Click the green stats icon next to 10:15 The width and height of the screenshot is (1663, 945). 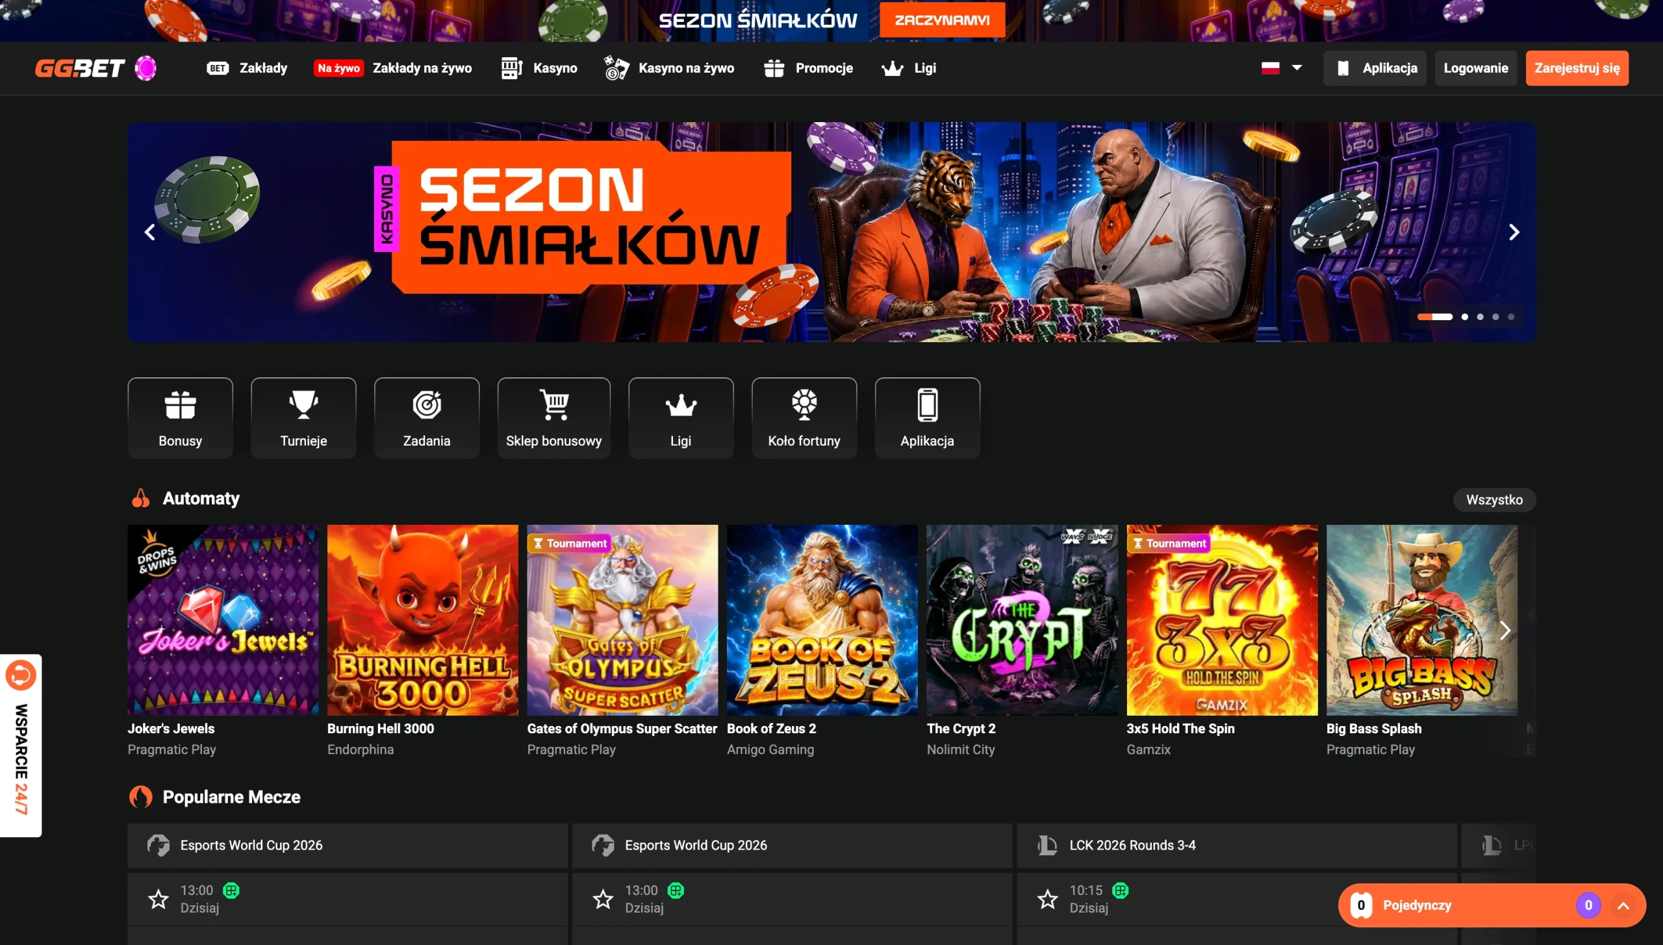(1121, 890)
